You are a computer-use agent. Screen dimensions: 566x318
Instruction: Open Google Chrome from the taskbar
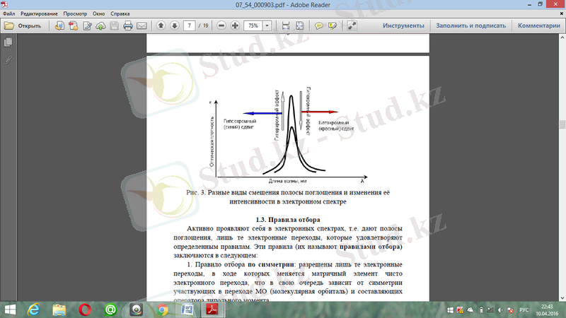click(162, 310)
